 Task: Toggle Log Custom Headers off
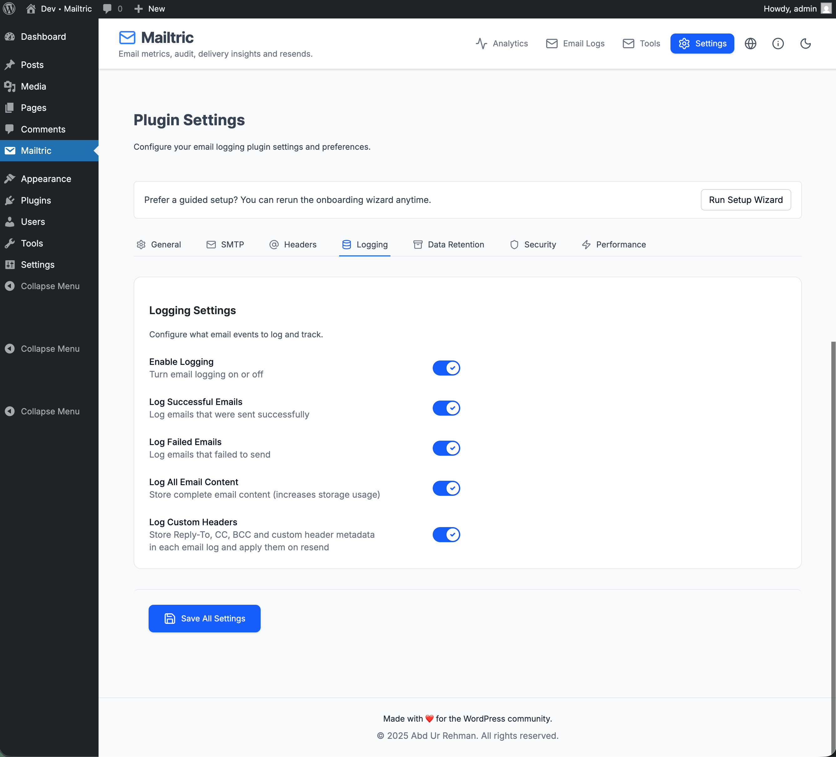[x=446, y=535]
